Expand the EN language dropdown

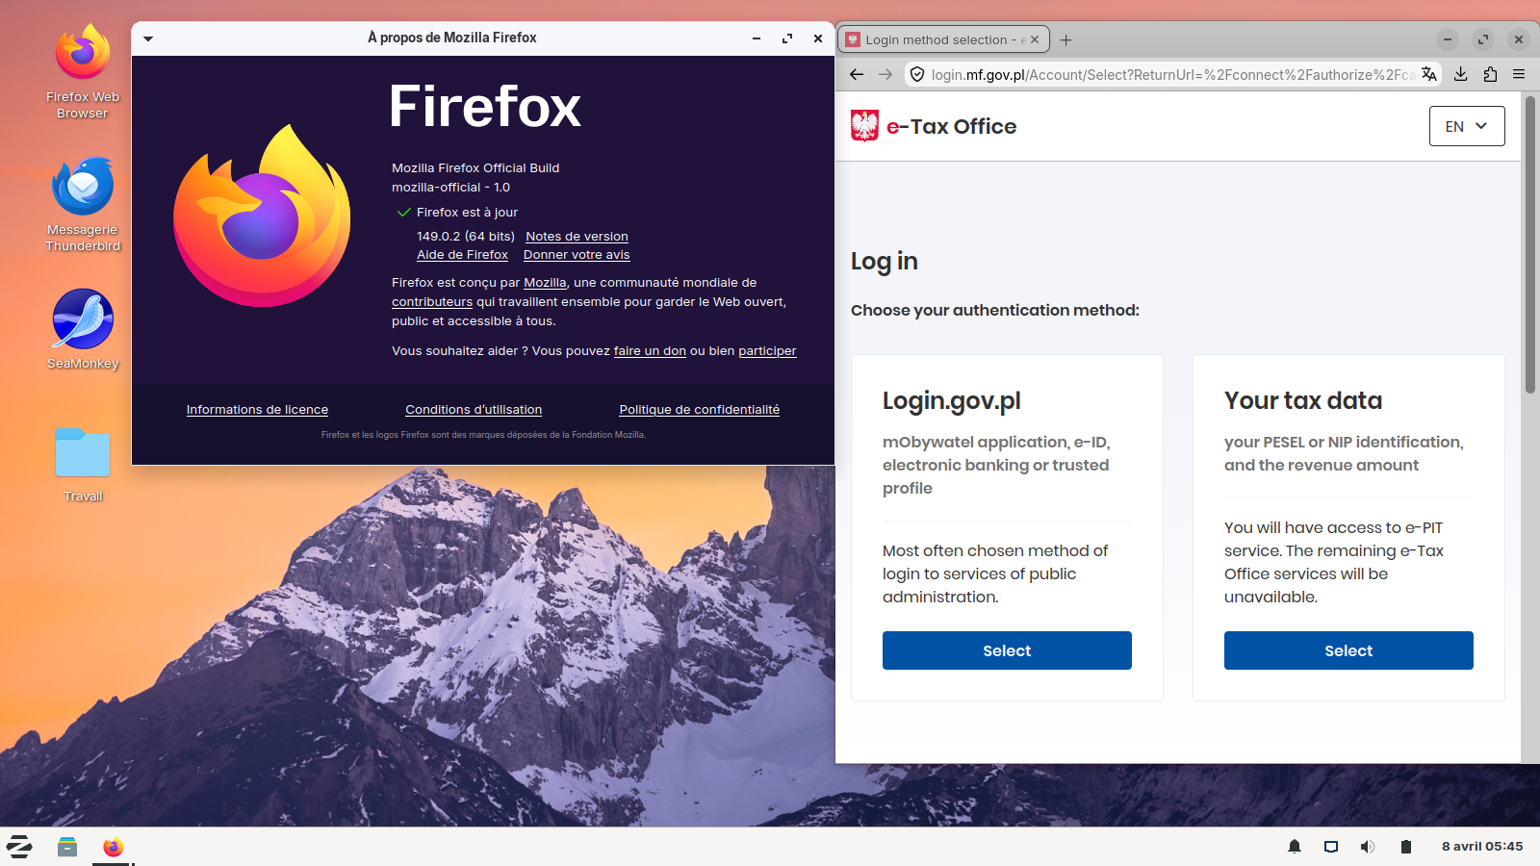(x=1467, y=126)
